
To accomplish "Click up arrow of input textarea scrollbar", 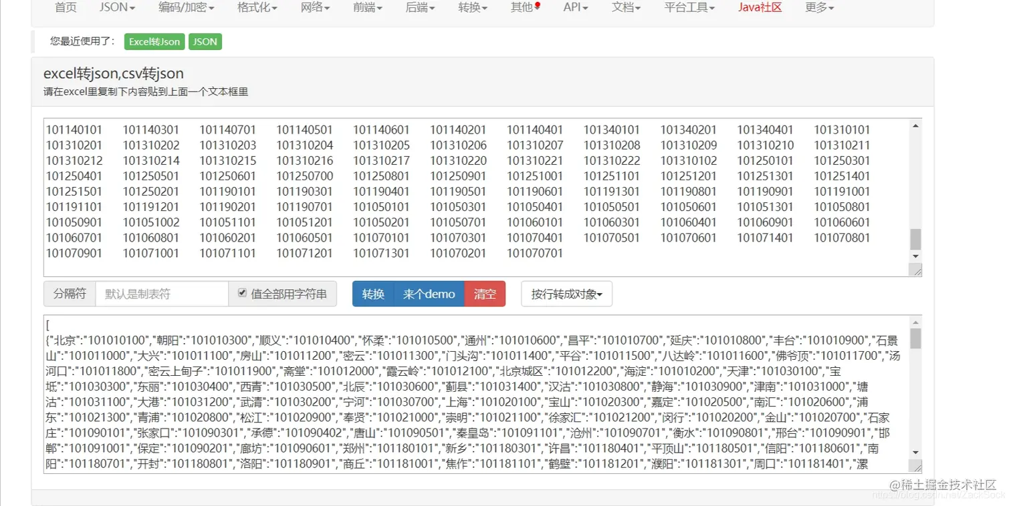I will 916,125.
